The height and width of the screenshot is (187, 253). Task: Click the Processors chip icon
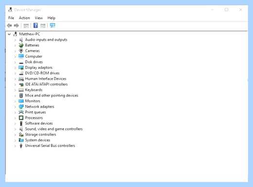coord(21,118)
